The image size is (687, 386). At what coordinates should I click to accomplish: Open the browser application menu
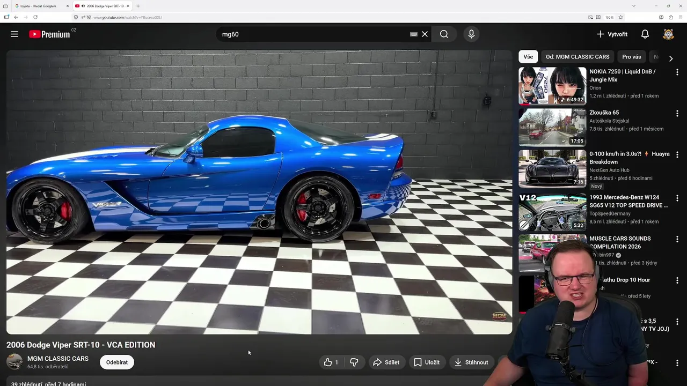[681, 17]
